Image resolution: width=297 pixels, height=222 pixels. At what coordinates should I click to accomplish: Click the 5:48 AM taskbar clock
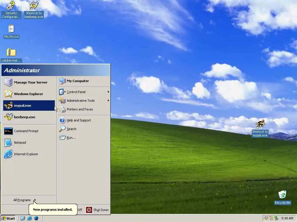[x=287, y=218]
